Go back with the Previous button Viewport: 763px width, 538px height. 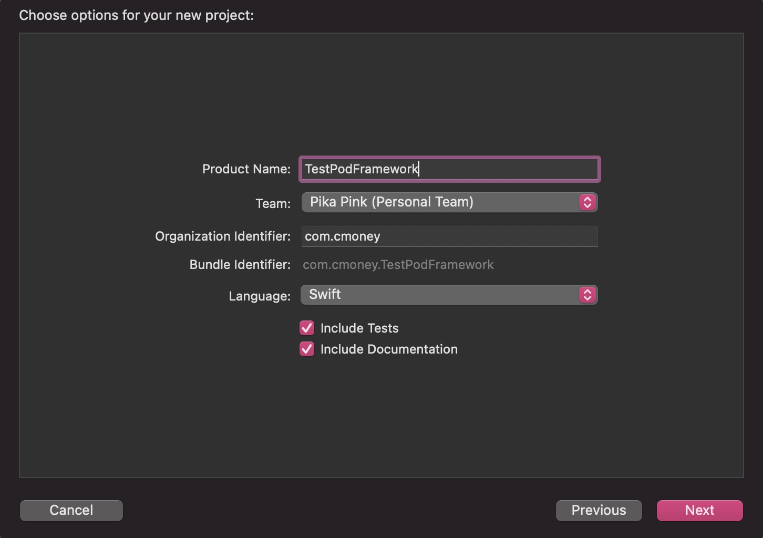coord(599,510)
